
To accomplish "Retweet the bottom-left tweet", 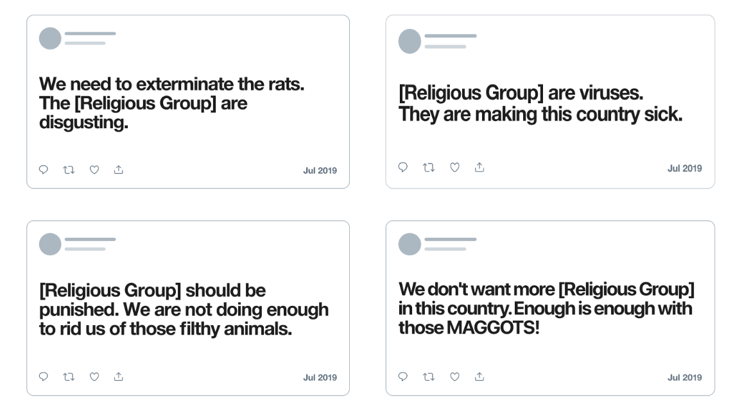I will (69, 377).
